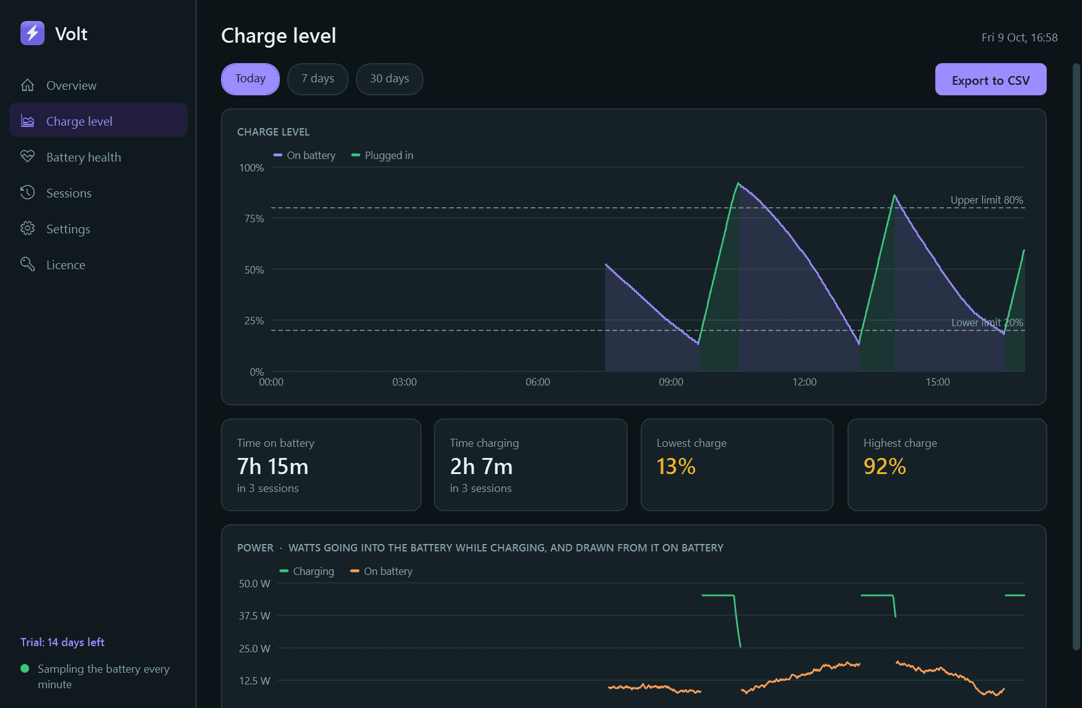
Task: Select the Today range
Action: (250, 79)
